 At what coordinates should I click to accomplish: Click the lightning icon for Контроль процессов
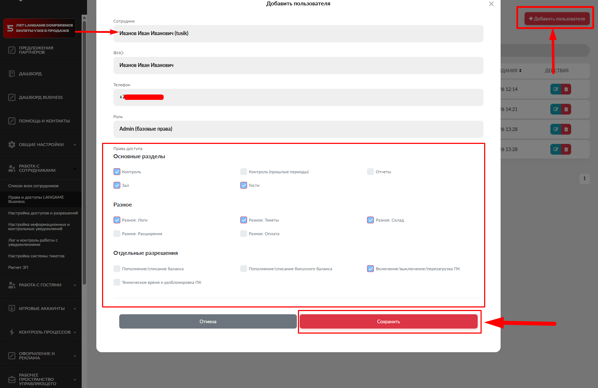click(x=12, y=332)
